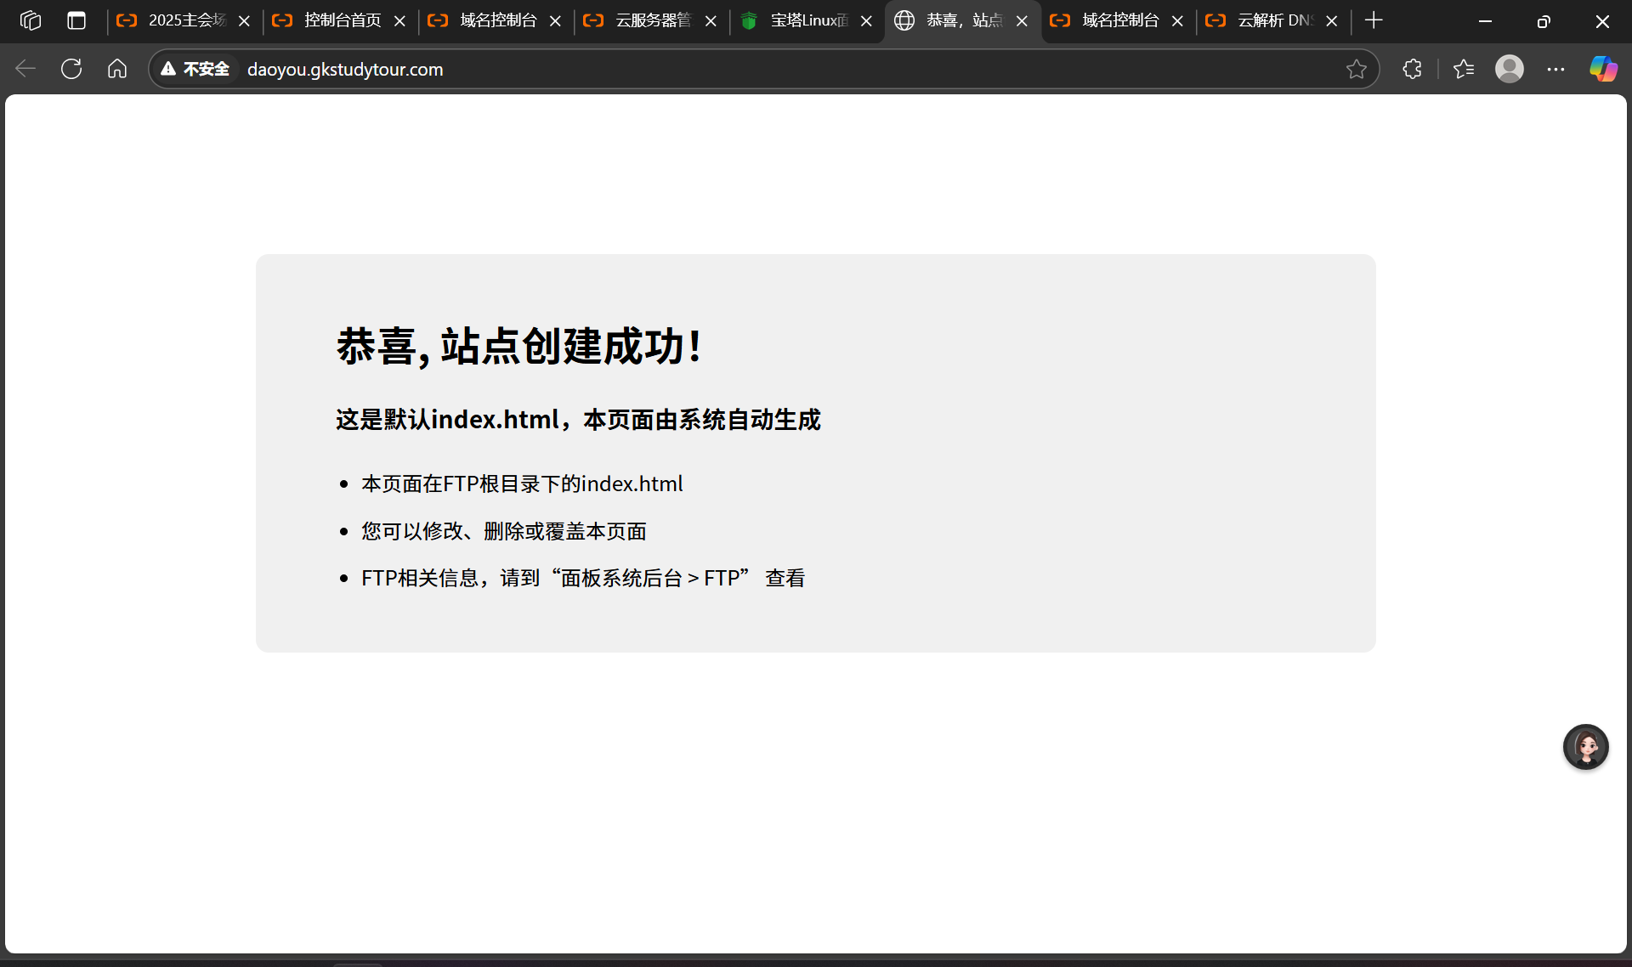The height and width of the screenshot is (967, 1632).
Task: Click the home icon in toolbar
Action: tap(117, 69)
